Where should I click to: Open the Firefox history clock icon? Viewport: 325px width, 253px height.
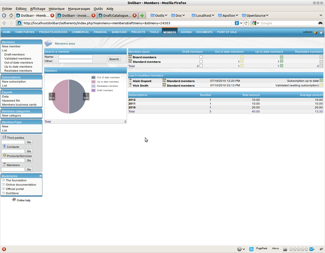pyautogui.click(x=4, y=15)
